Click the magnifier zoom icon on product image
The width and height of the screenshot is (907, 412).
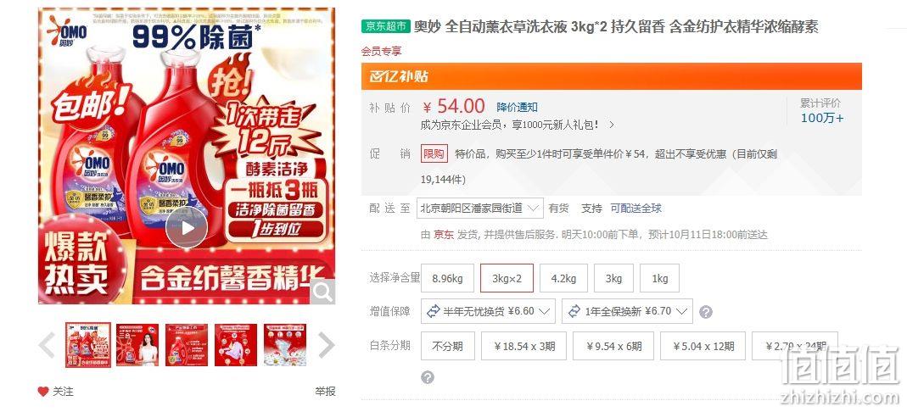(322, 292)
